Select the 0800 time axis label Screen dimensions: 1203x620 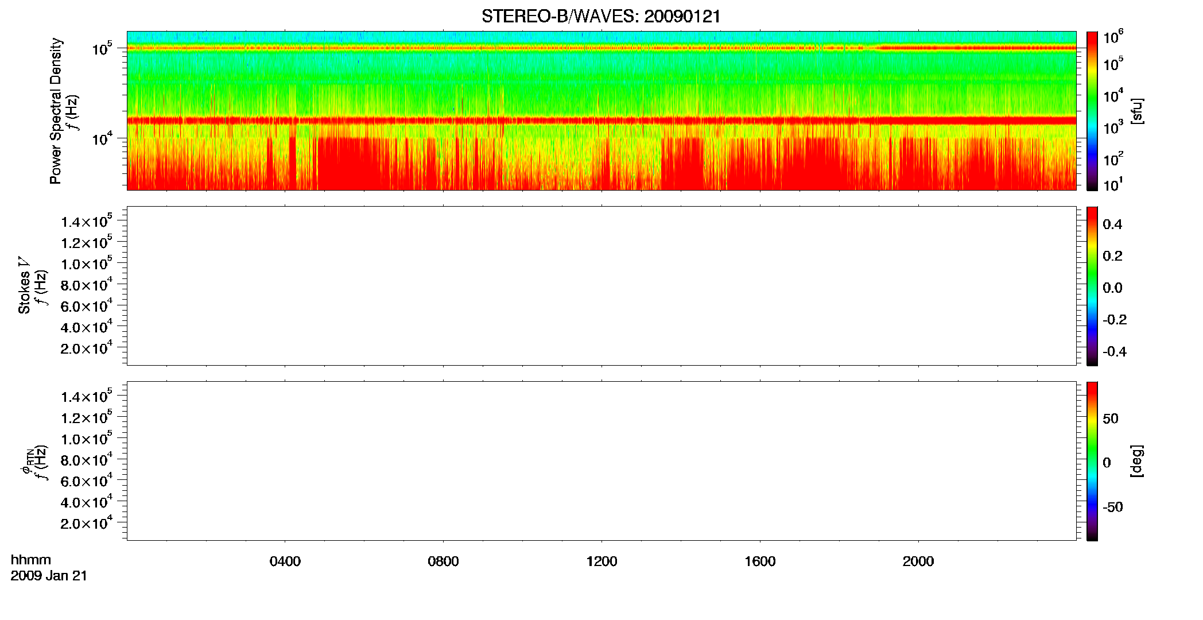click(443, 561)
